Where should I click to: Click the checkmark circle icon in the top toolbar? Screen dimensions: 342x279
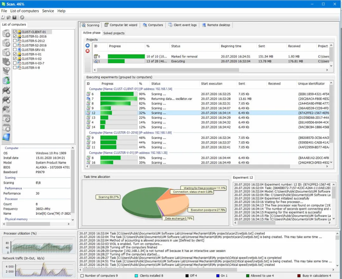pyautogui.click(x=22, y=17)
